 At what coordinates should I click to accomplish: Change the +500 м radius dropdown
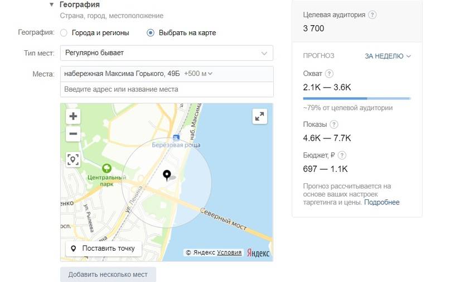199,74
